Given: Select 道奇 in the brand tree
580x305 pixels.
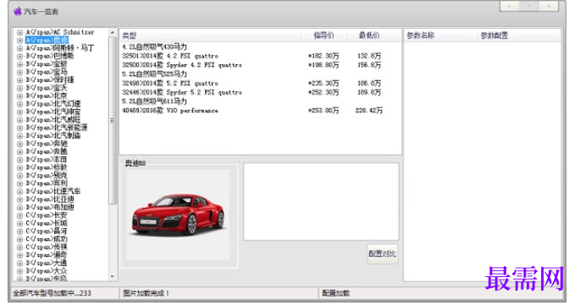Looking at the screenshot, I should [47, 255].
